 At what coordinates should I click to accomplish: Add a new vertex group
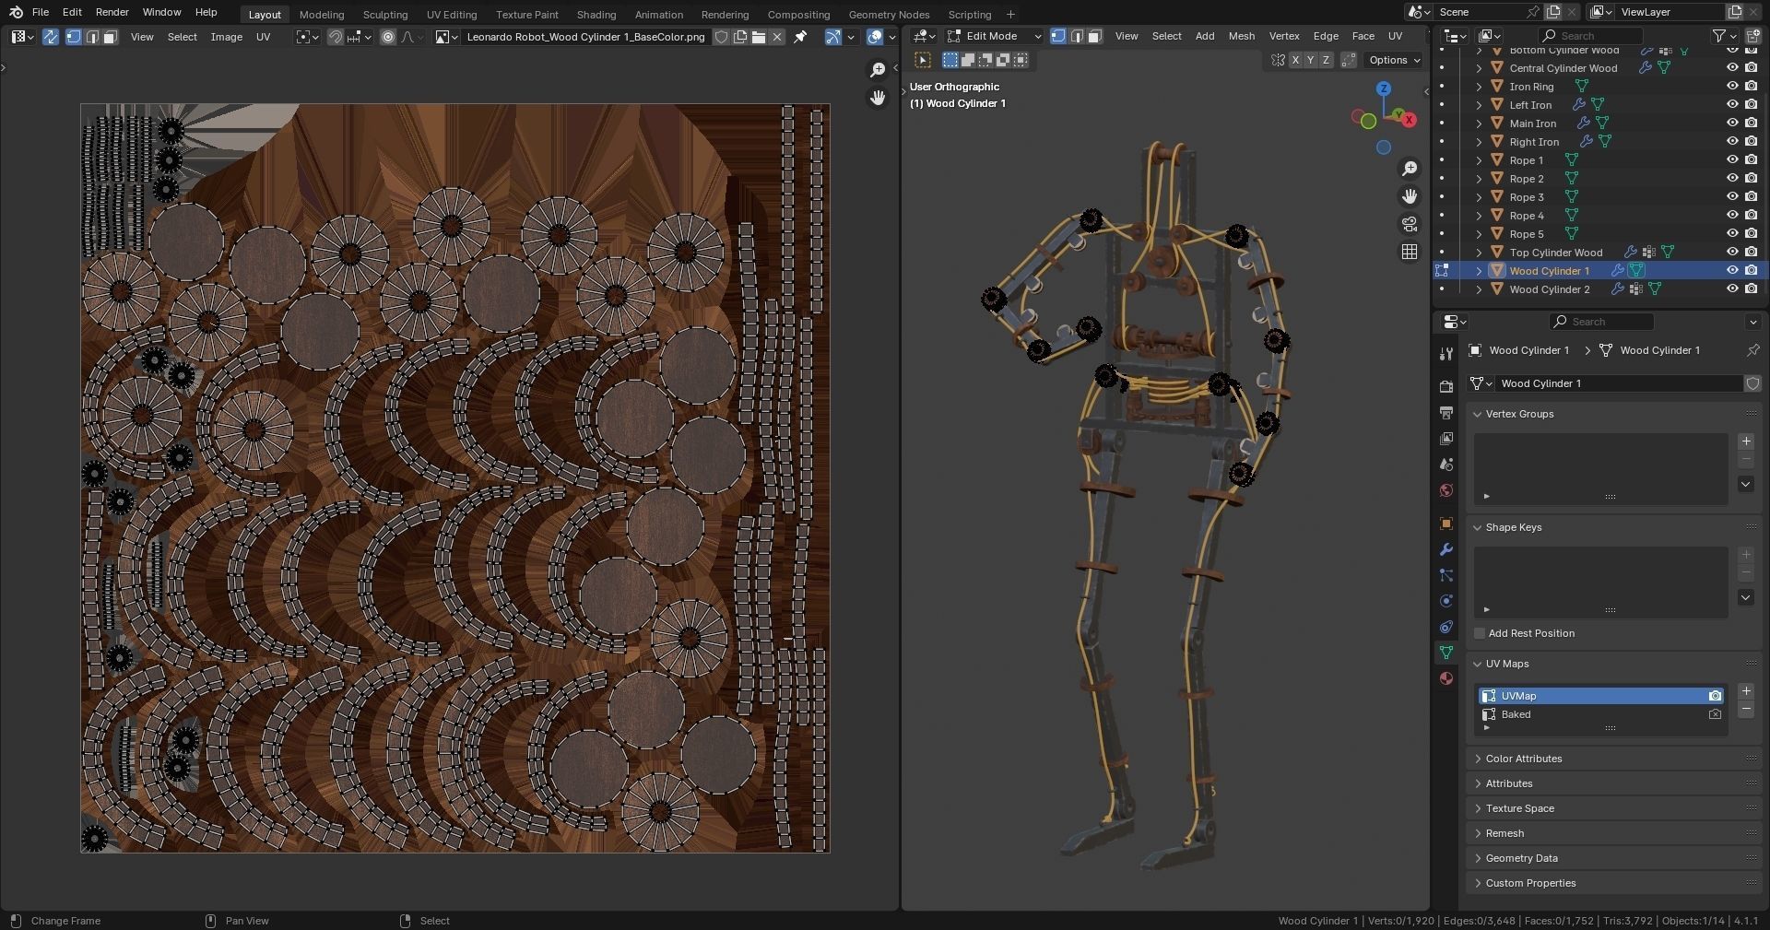[x=1745, y=441]
